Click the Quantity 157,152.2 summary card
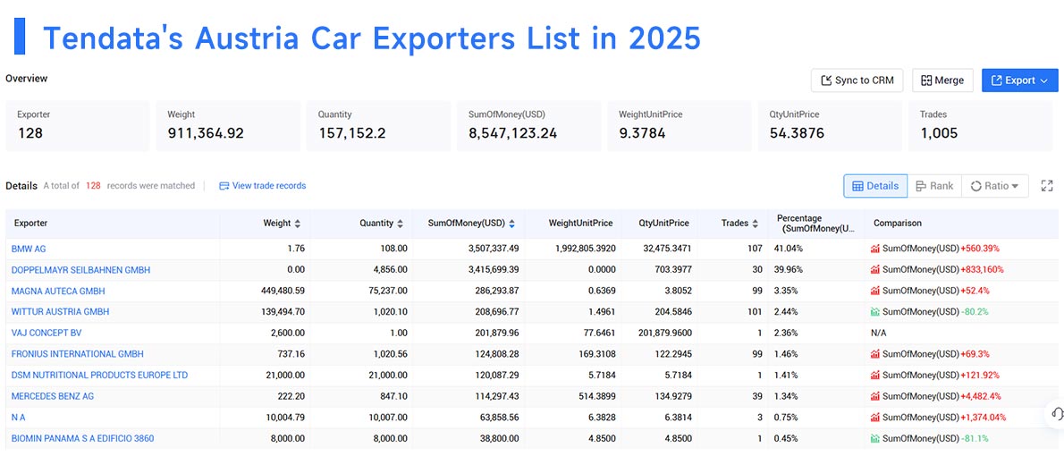The height and width of the screenshot is (456, 1064). [x=378, y=126]
